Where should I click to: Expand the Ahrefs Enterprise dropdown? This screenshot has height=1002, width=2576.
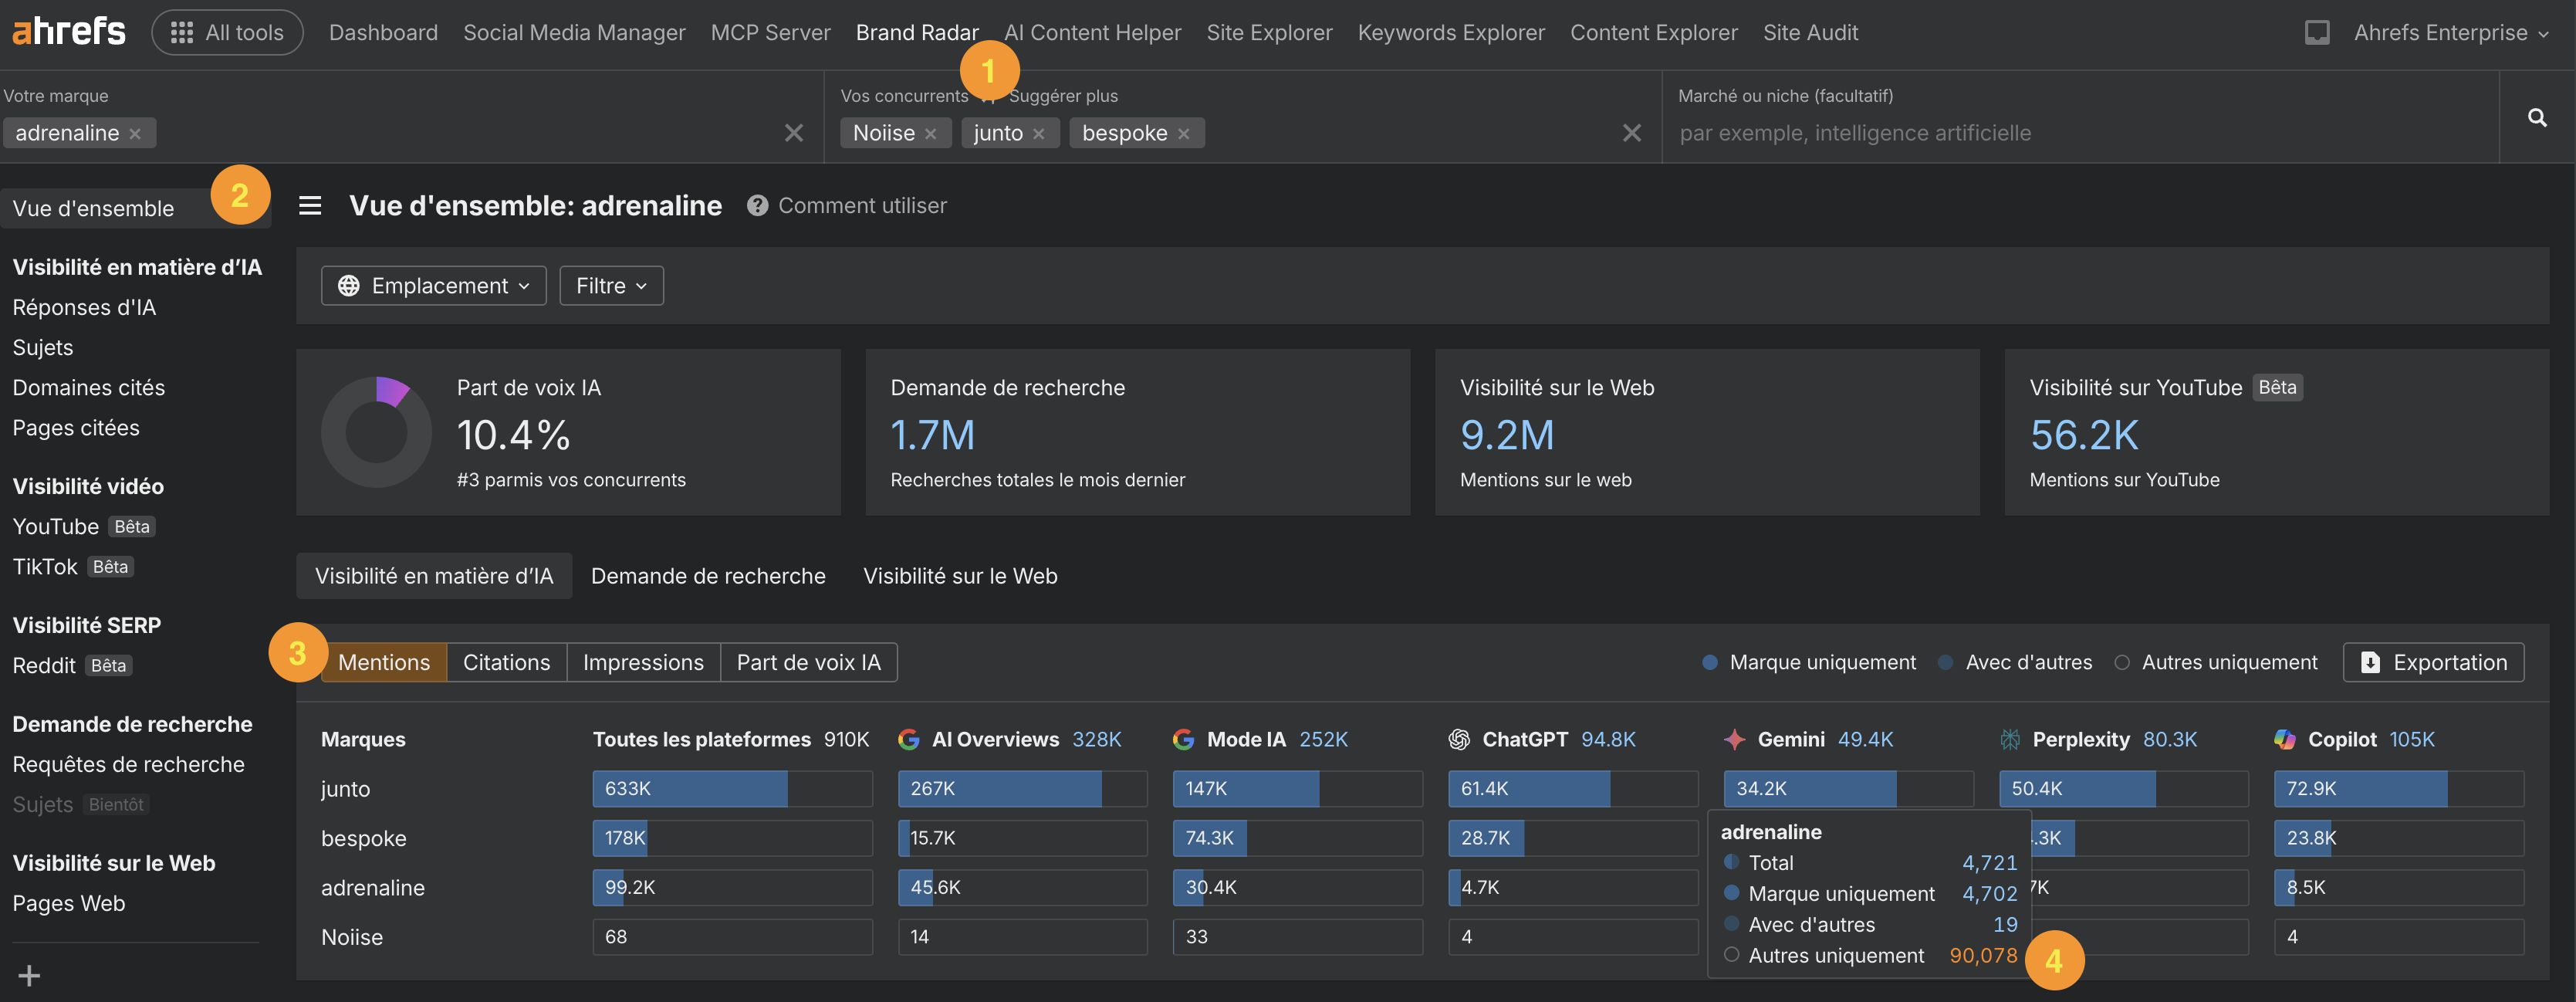click(x=2449, y=31)
